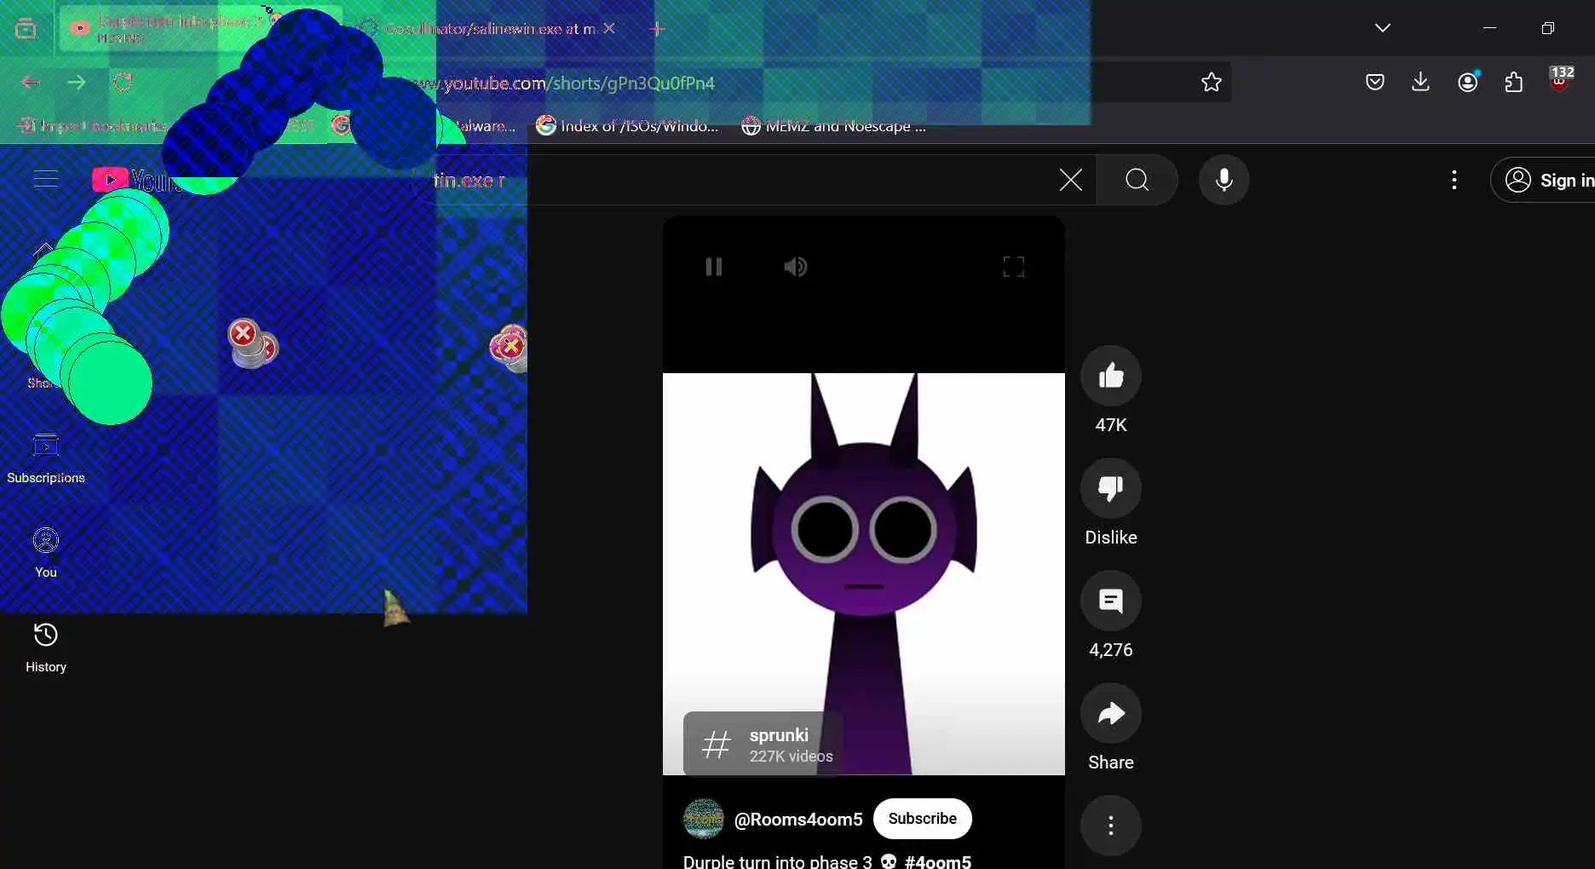Bookmark this page with the star
1595x869 pixels.
coord(1212,82)
